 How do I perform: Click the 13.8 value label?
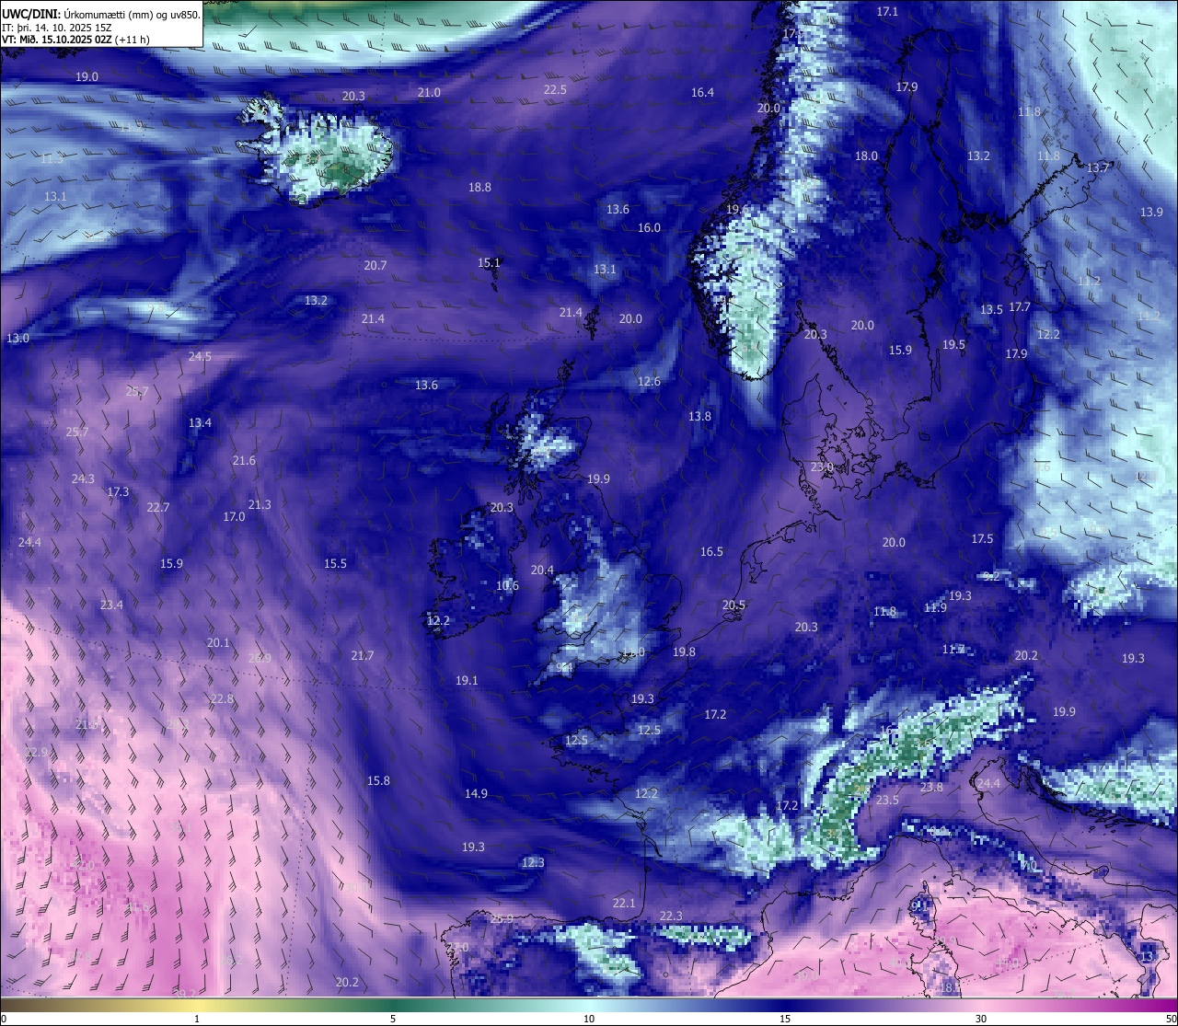click(699, 417)
